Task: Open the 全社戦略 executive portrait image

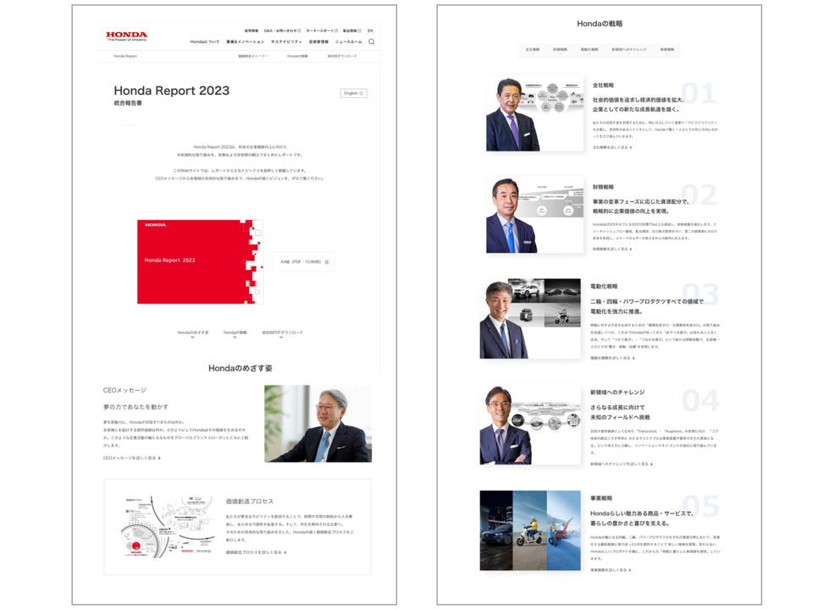Action: coord(534,113)
